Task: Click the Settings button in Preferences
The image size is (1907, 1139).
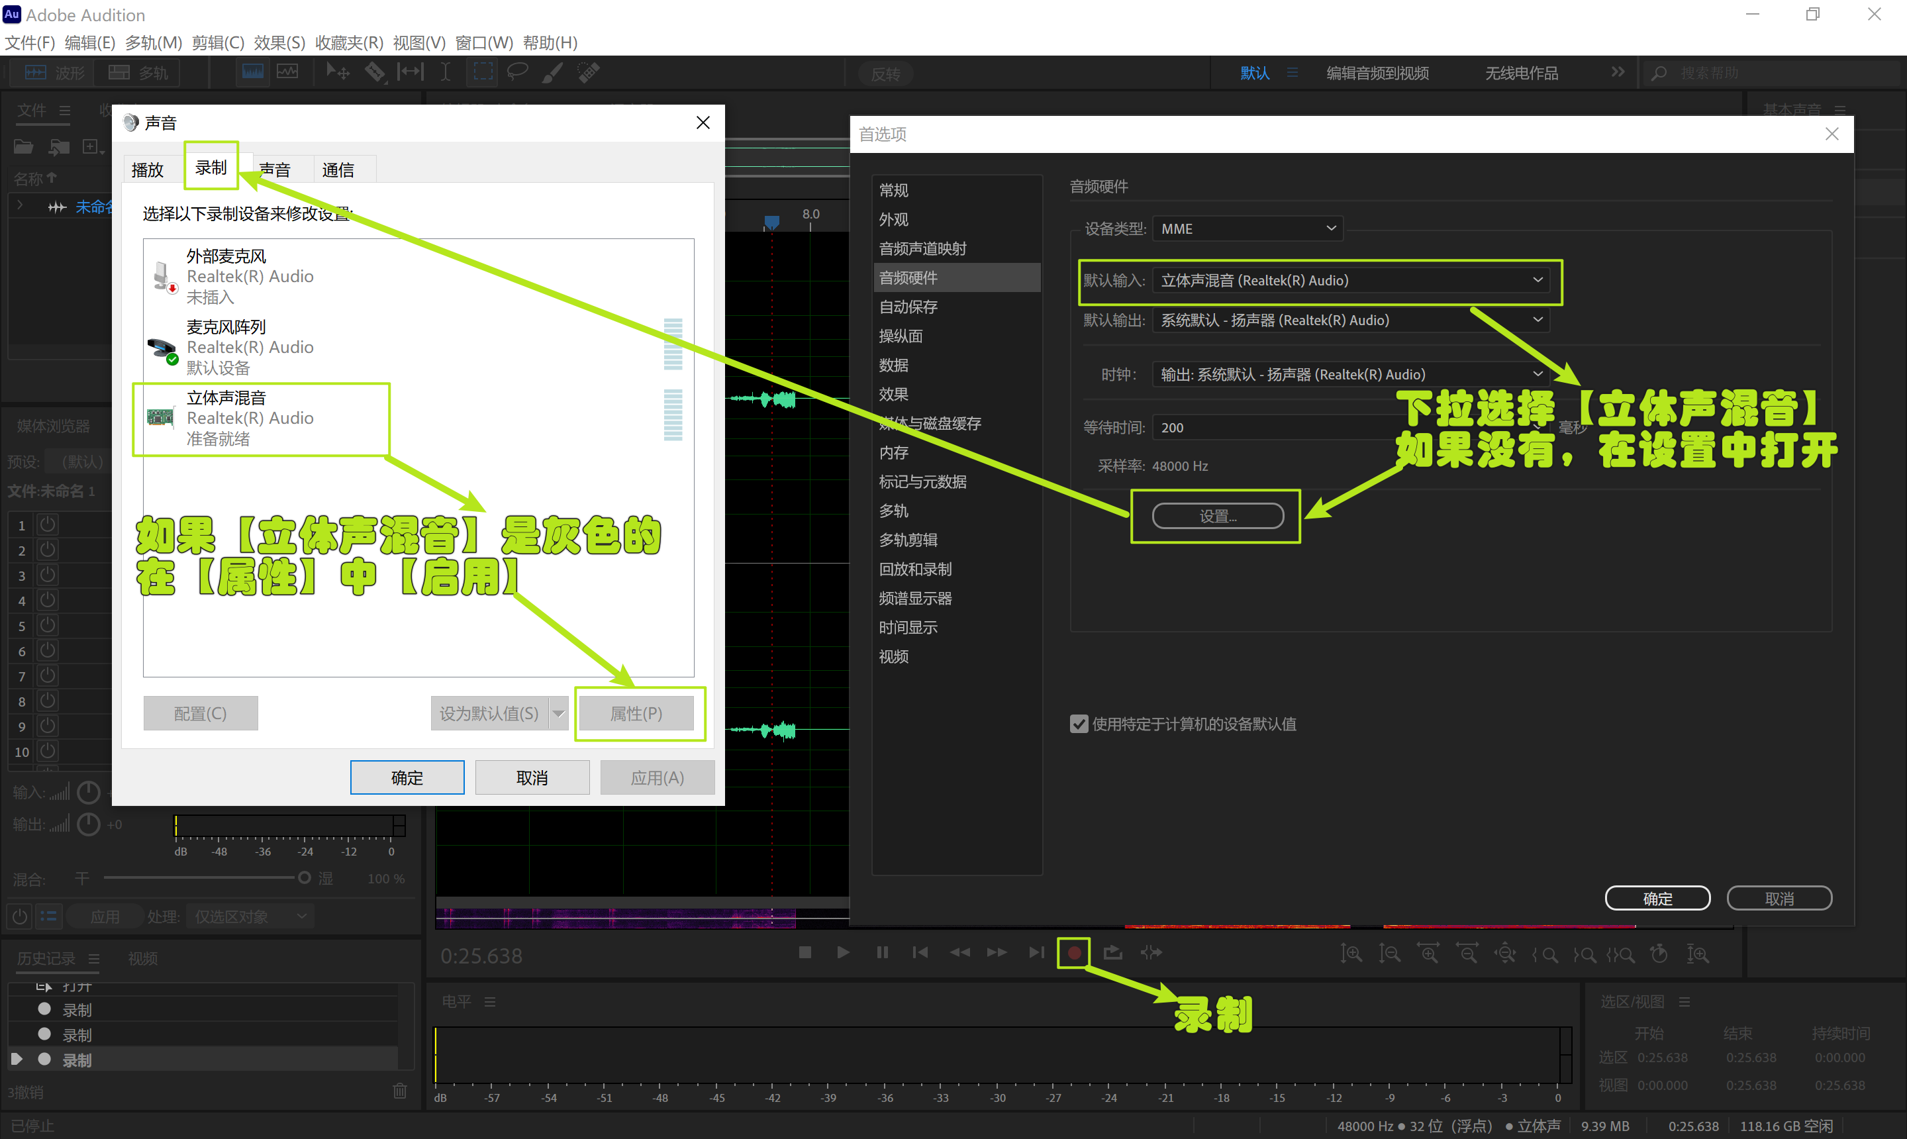Action: click(1218, 516)
